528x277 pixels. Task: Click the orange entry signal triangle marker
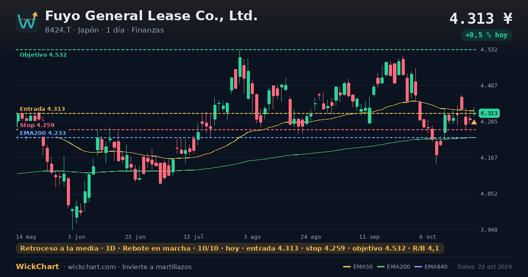coord(474,122)
